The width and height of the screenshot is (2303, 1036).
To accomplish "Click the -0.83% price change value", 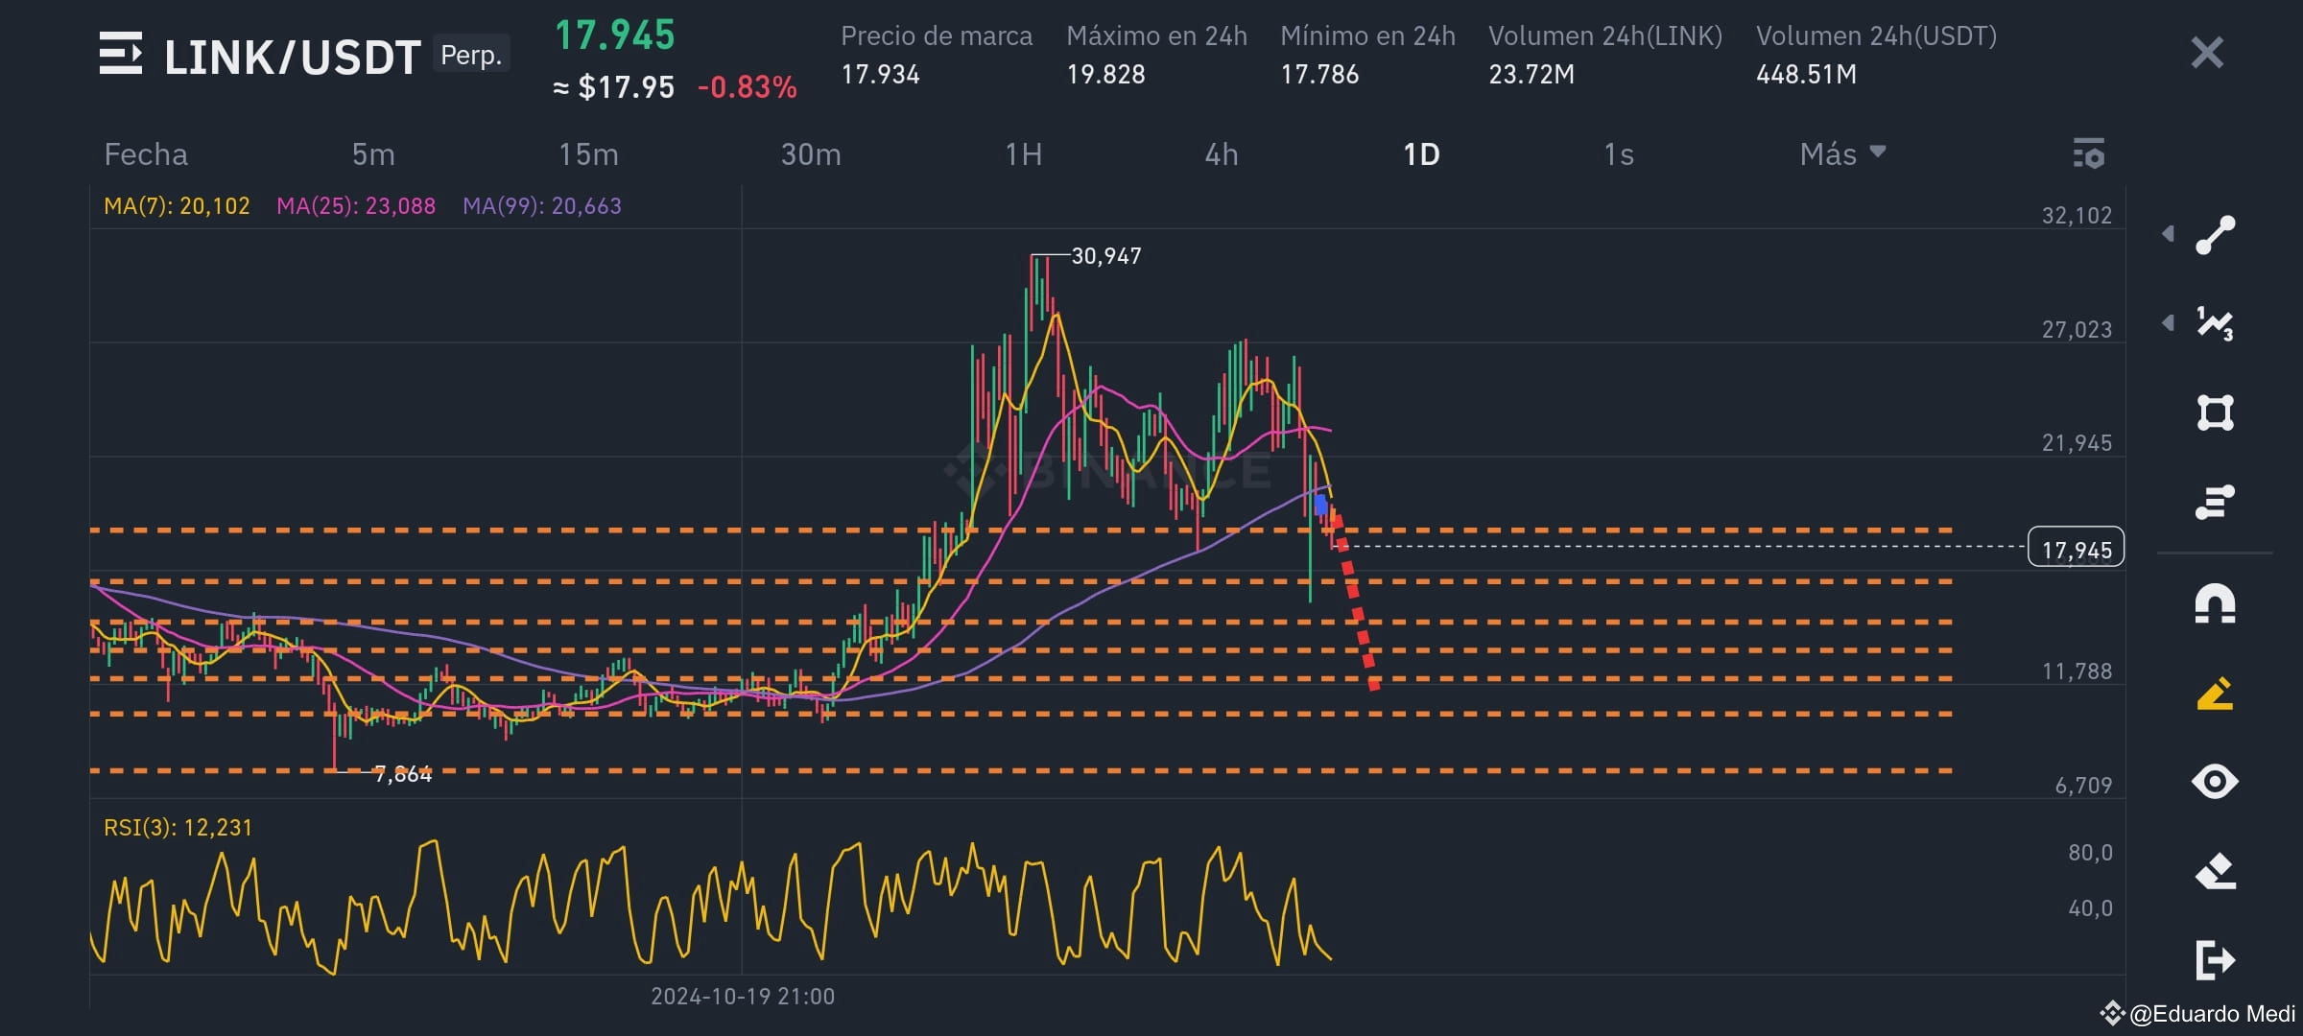I will pos(747,87).
